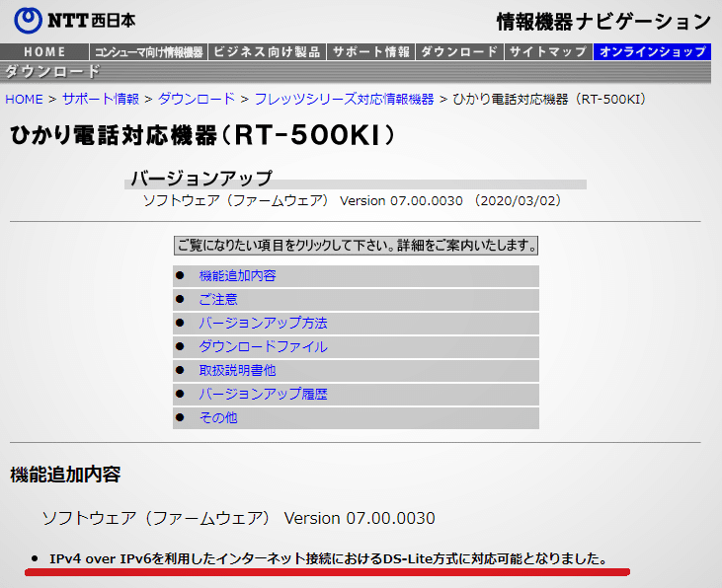Screen dimensions: 722x588
Task: Jump to ご注意 section link
Action: click(x=218, y=300)
